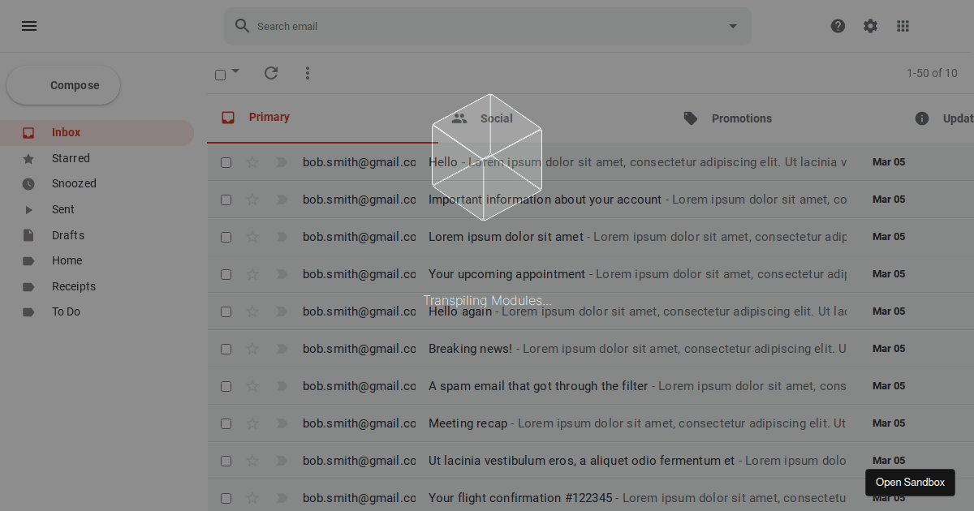Screen dimensions: 974x511
Task: Expand the selection dropdown next to select-all
Action: [235, 74]
